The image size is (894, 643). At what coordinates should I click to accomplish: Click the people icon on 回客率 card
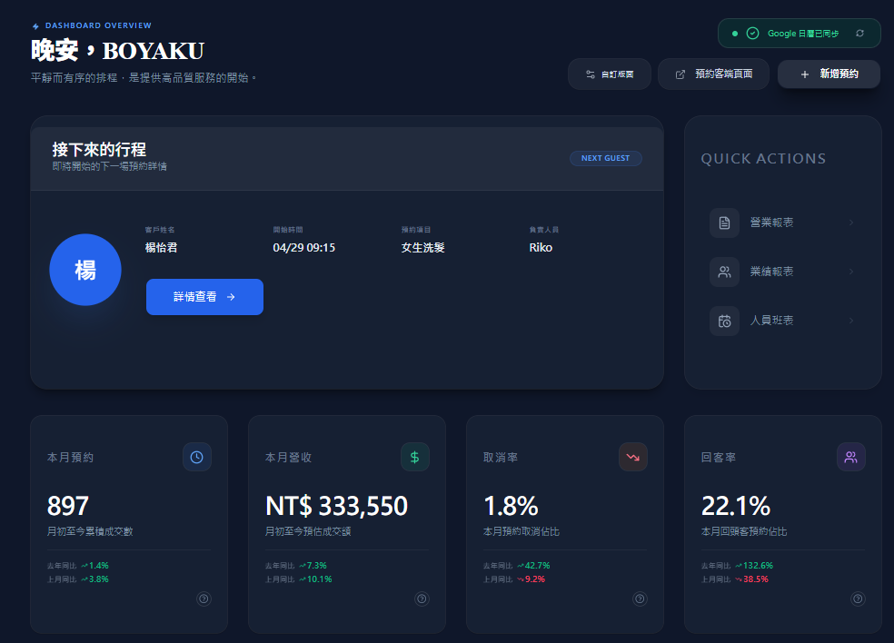[x=850, y=457]
